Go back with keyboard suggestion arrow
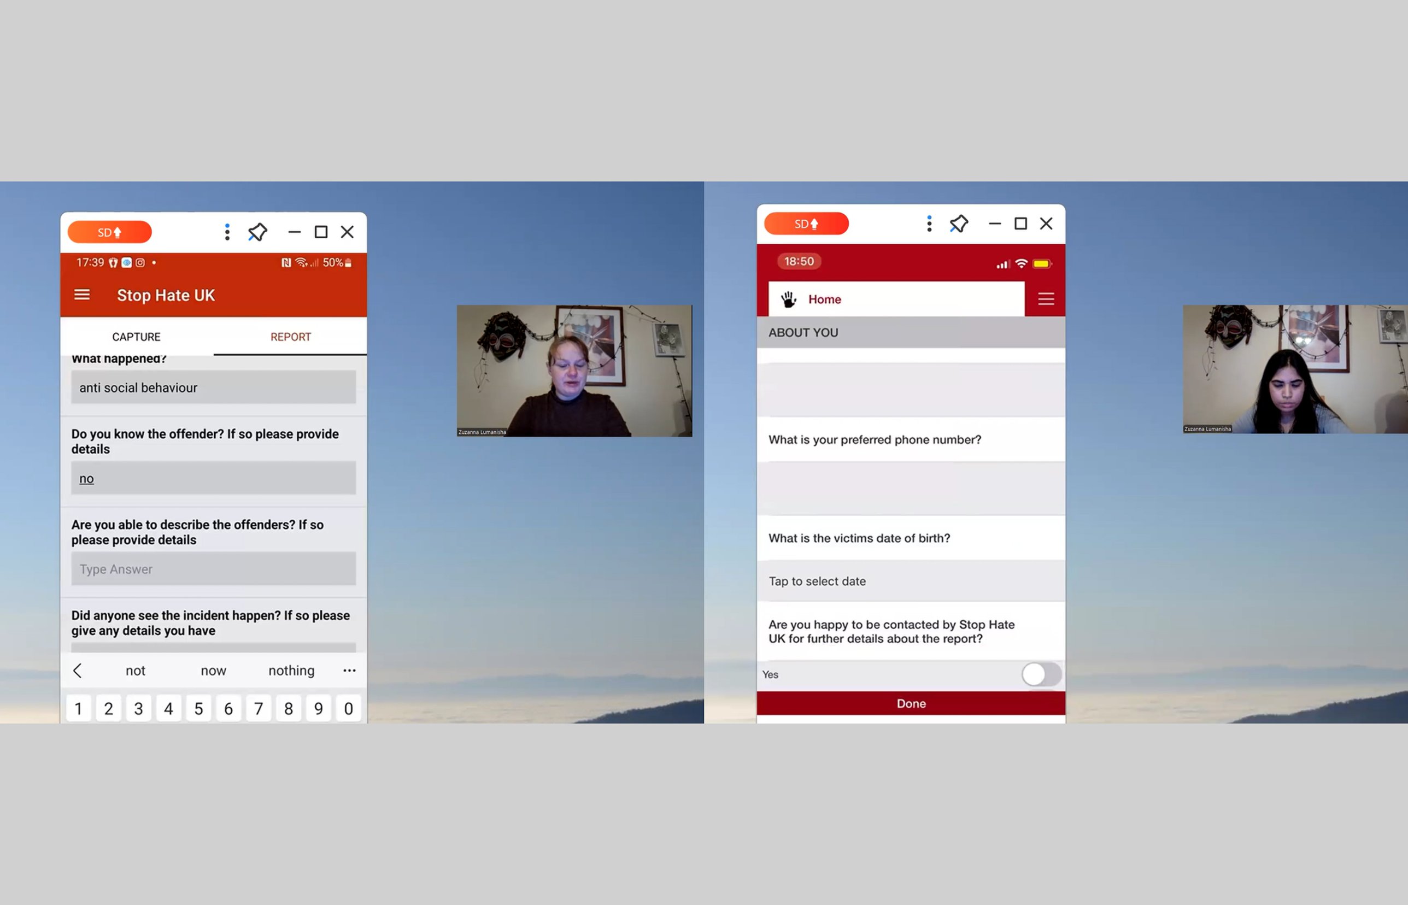The image size is (1408, 905). pos(77,671)
